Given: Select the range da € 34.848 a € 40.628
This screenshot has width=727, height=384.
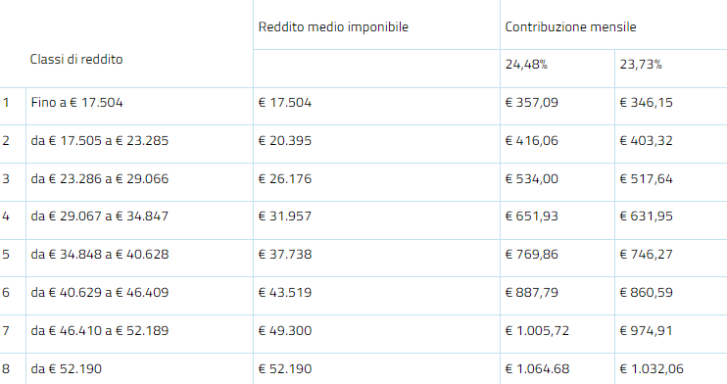Looking at the screenshot, I should (100, 254).
